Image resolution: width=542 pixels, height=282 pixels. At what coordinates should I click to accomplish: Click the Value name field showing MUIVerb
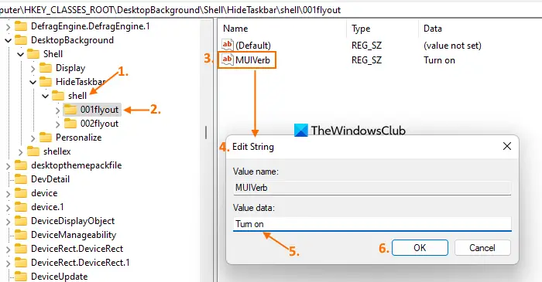(372, 188)
